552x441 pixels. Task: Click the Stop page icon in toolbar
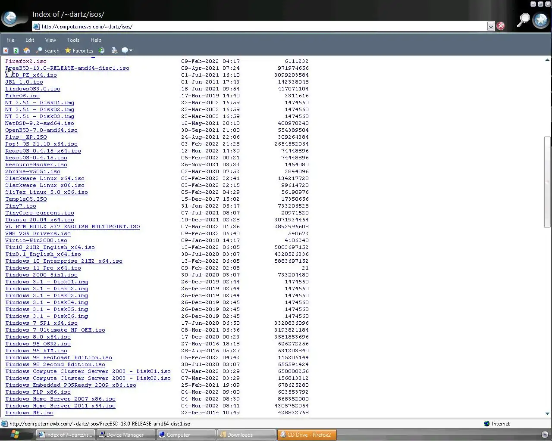(x=6, y=51)
